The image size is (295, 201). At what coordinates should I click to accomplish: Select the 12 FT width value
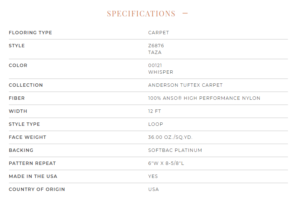[x=154, y=111]
